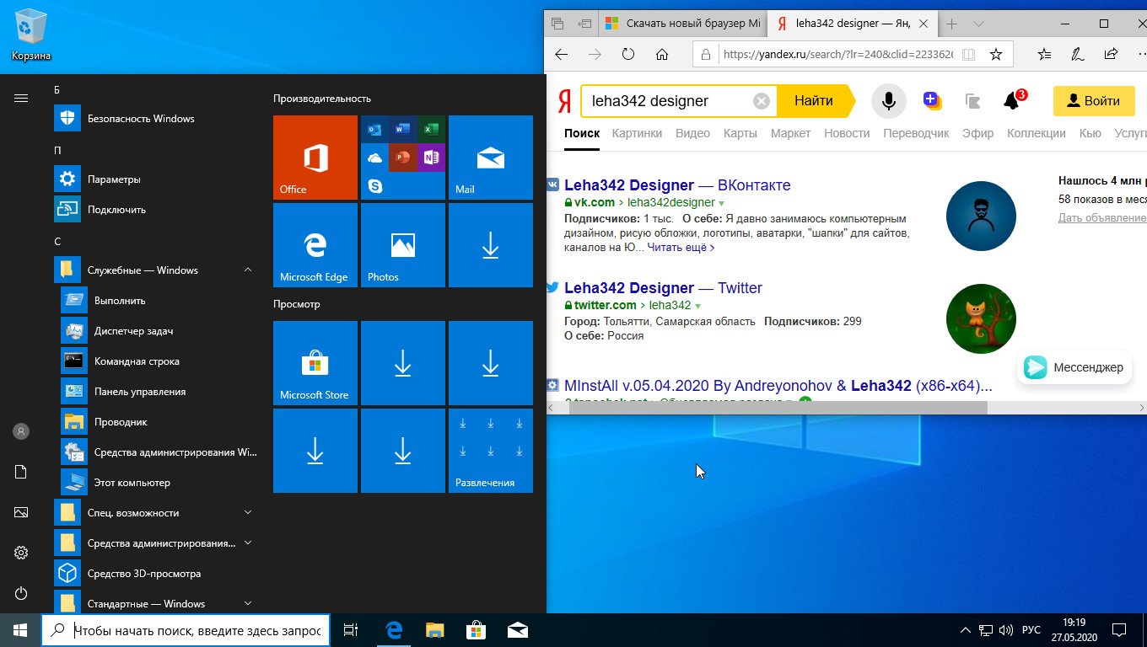The image size is (1147, 647).
Task: Open dropdown arrow next to vk.com result
Action: tap(722, 203)
